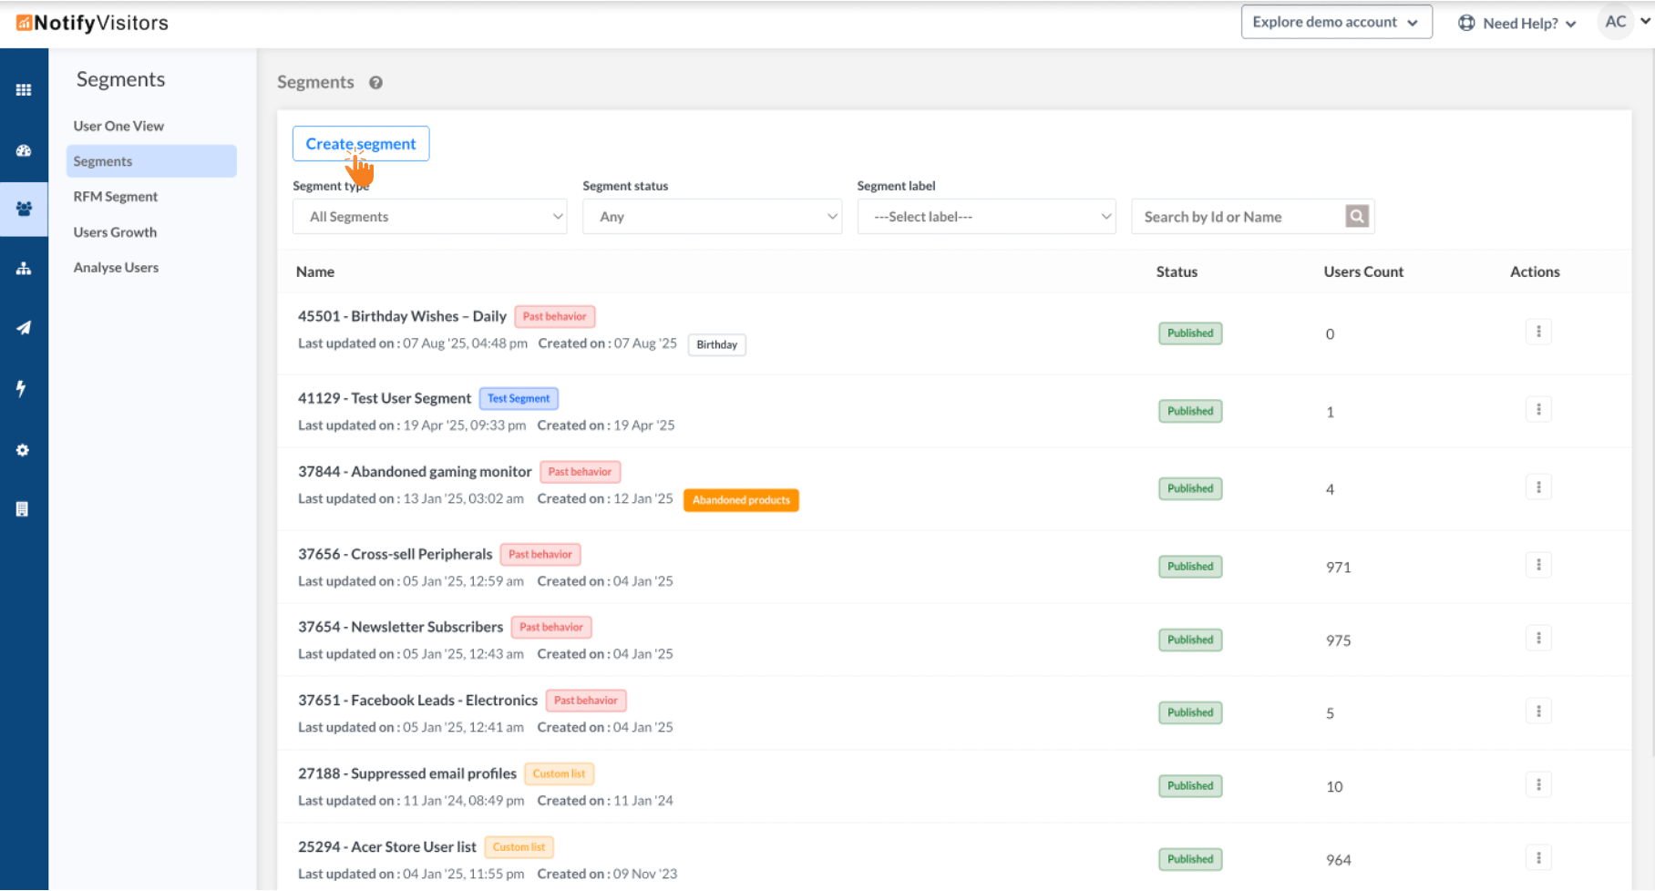Select Users Growth in side menu

pyautogui.click(x=115, y=232)
